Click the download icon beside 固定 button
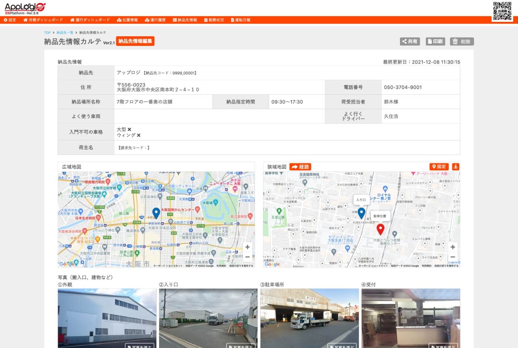Image resolution: width=518 pixels, height=348 pixels. (x=455, y=167)
